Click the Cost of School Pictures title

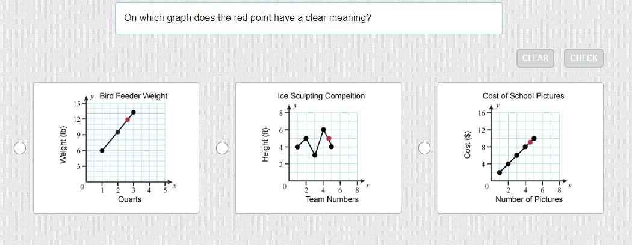[x=523, y=96]
